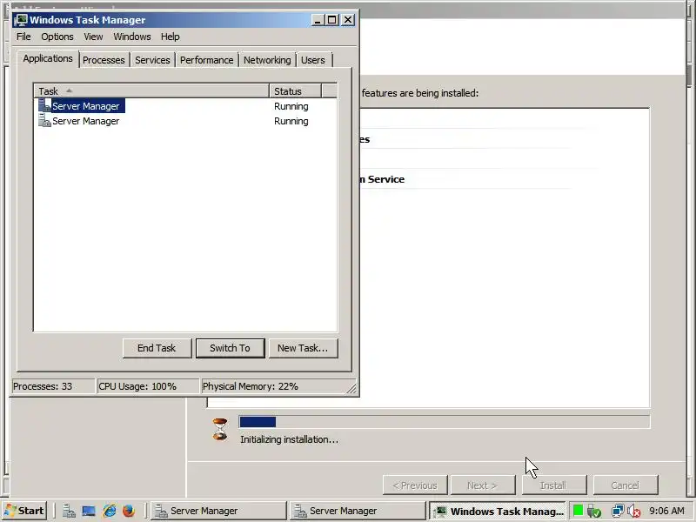Click the Task Manager title bar icon
696x522 pixels.
point(20,20)
